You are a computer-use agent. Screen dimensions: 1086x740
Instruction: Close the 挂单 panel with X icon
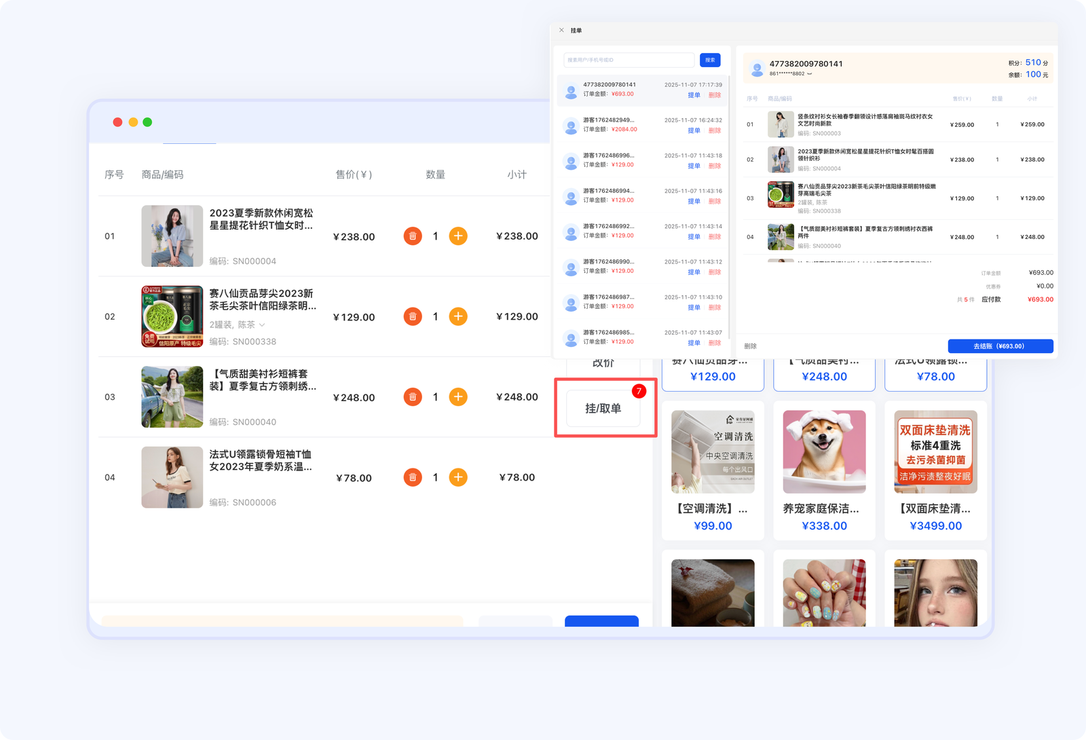[x=561, y=31]
